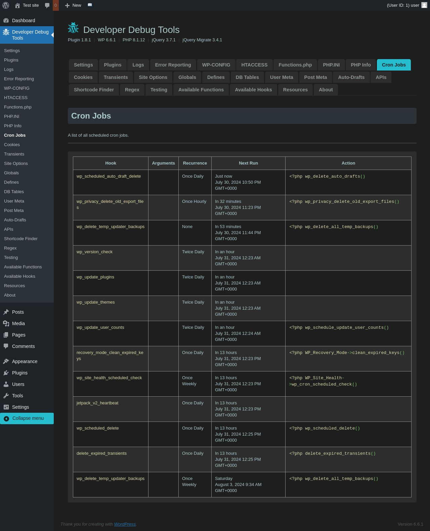Click the Appearance paintbrush icon

[x=6, y=361]
